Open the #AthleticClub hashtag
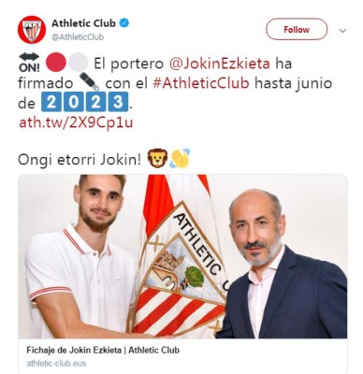363x374 pixels. (201, 83)
